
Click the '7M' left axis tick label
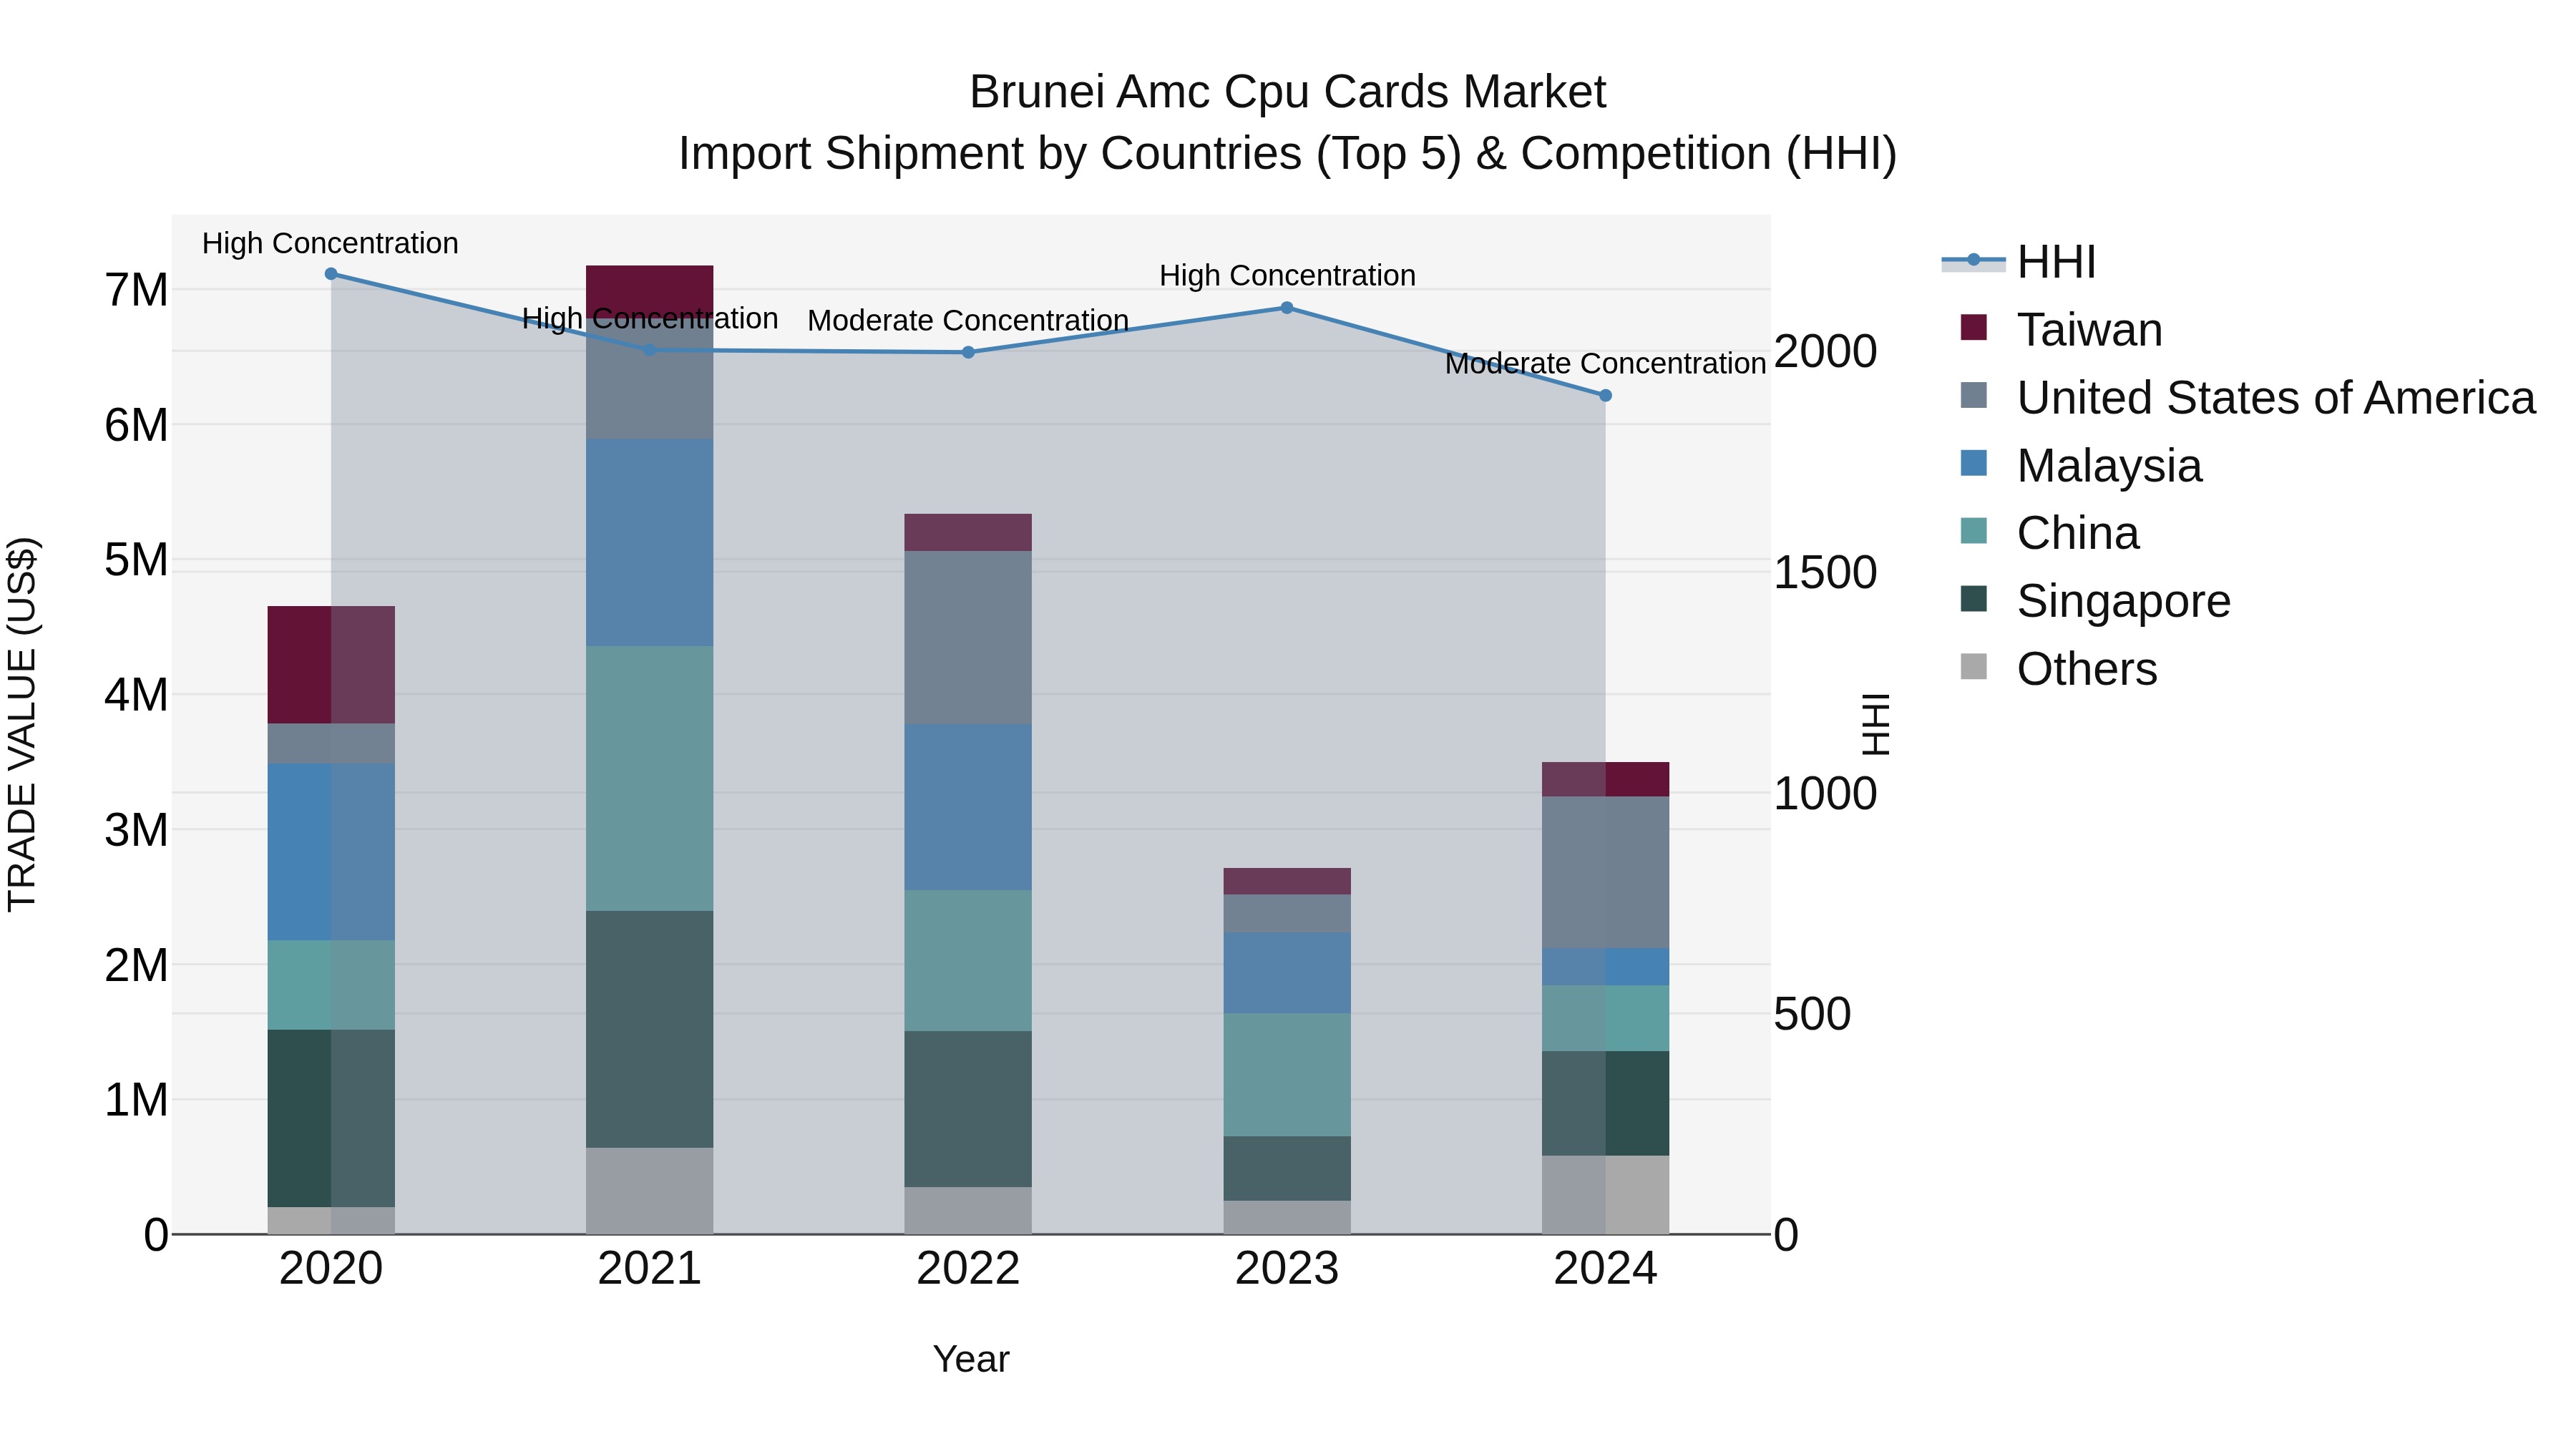click(x=136, y=290)
